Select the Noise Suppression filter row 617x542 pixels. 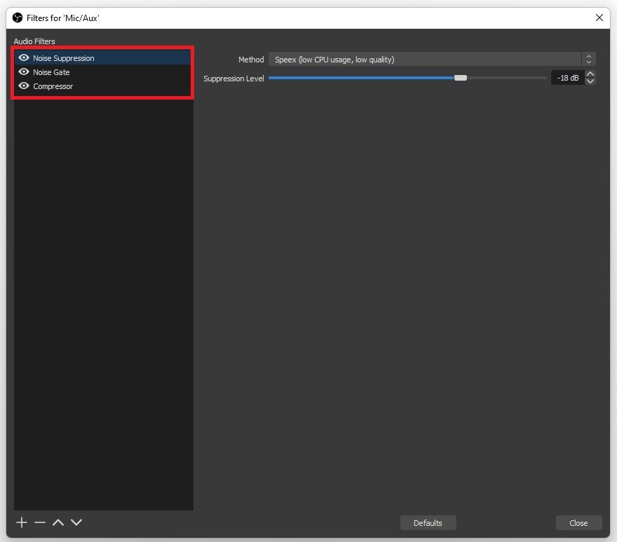tap(103, 58)
